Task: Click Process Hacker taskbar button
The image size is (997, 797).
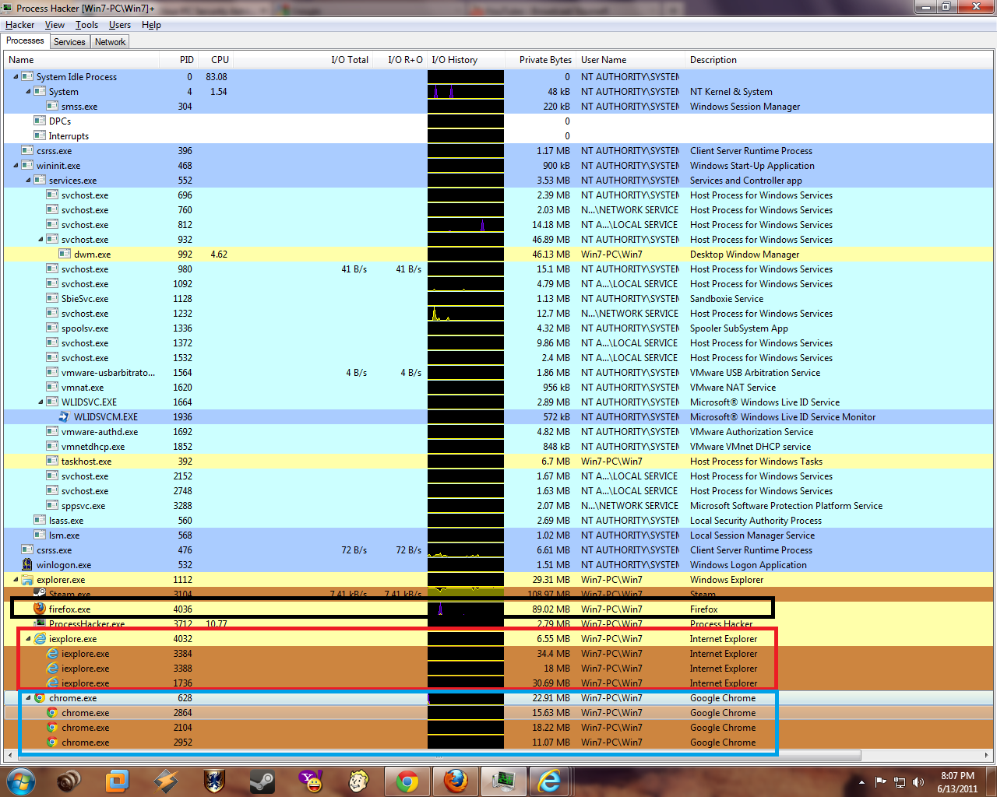Action: point(504,781)
